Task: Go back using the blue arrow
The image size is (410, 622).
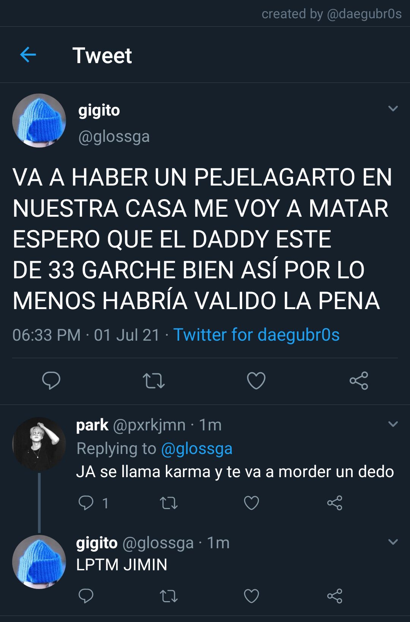Action: [x=28, y=55]
